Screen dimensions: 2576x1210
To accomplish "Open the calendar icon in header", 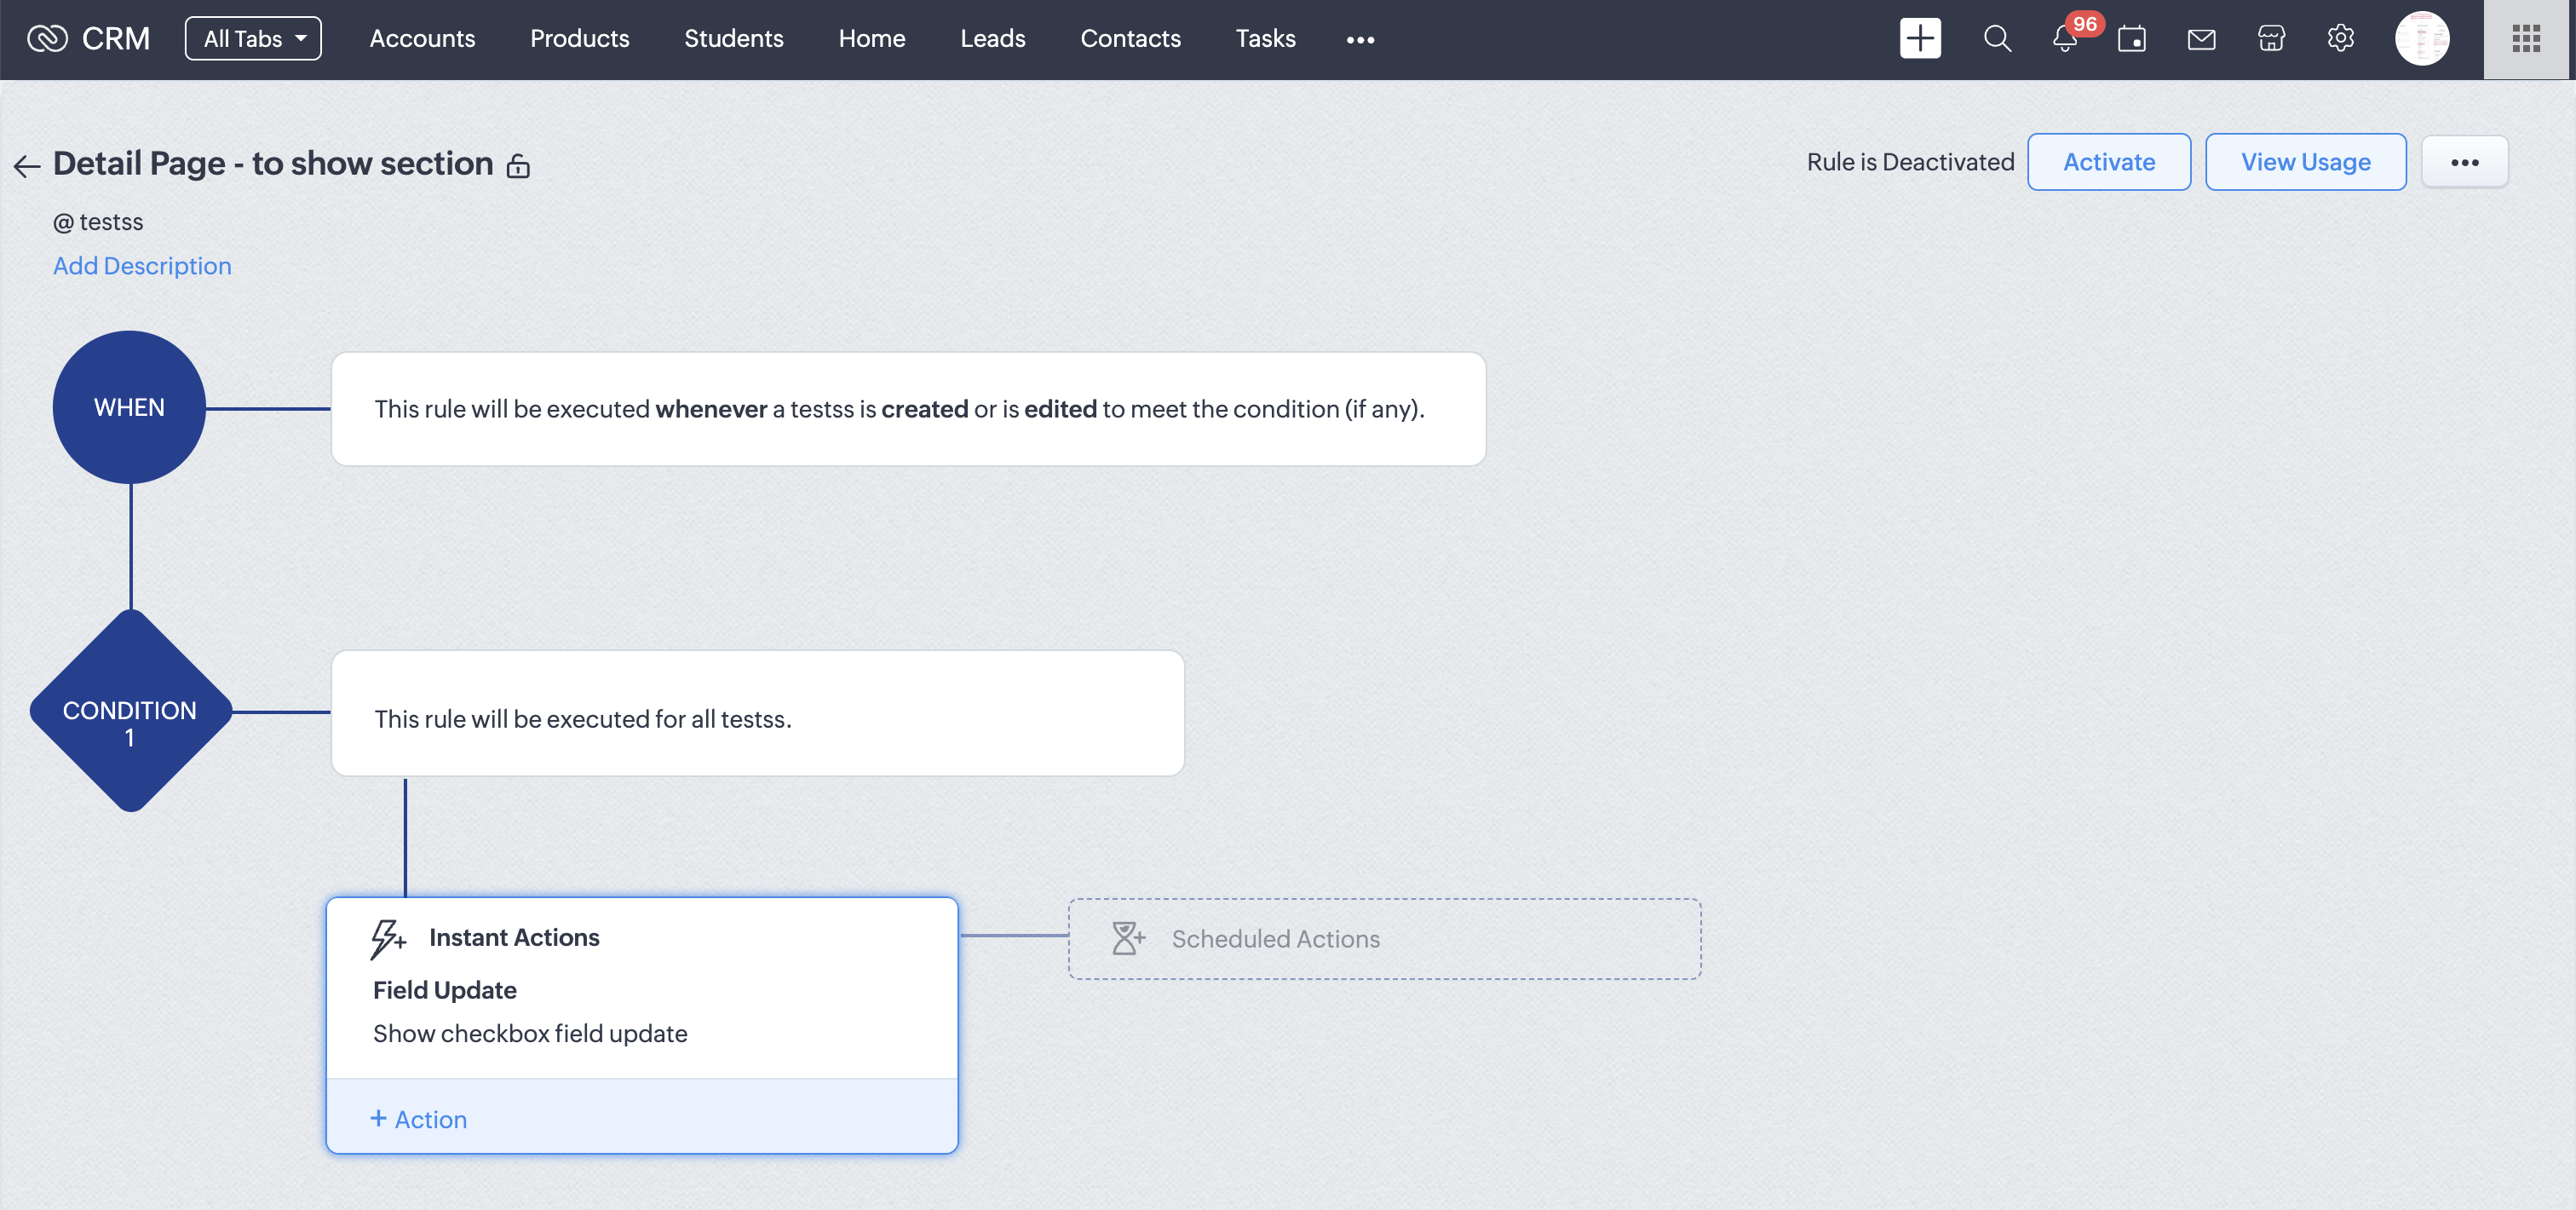I will (2131, 39).
